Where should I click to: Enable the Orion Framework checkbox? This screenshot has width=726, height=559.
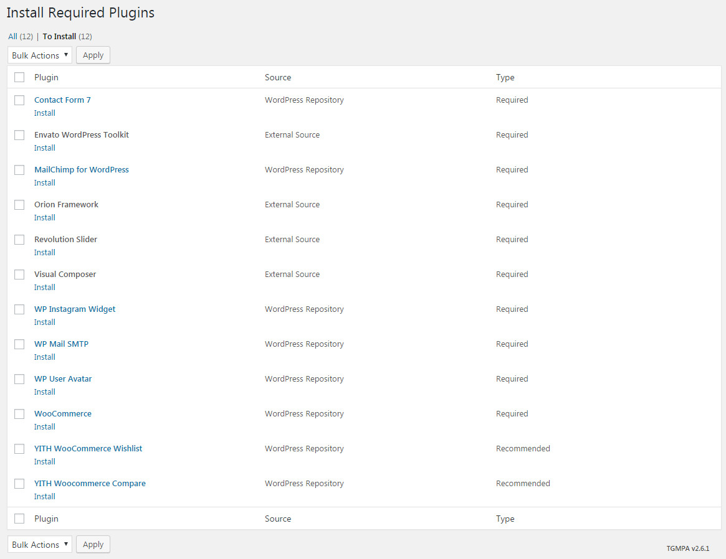click(x=19, y=205)
